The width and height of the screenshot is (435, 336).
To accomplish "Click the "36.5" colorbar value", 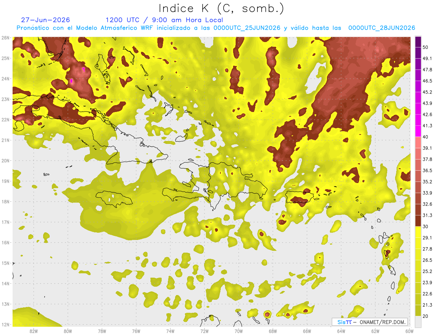I will coord(427,170).
